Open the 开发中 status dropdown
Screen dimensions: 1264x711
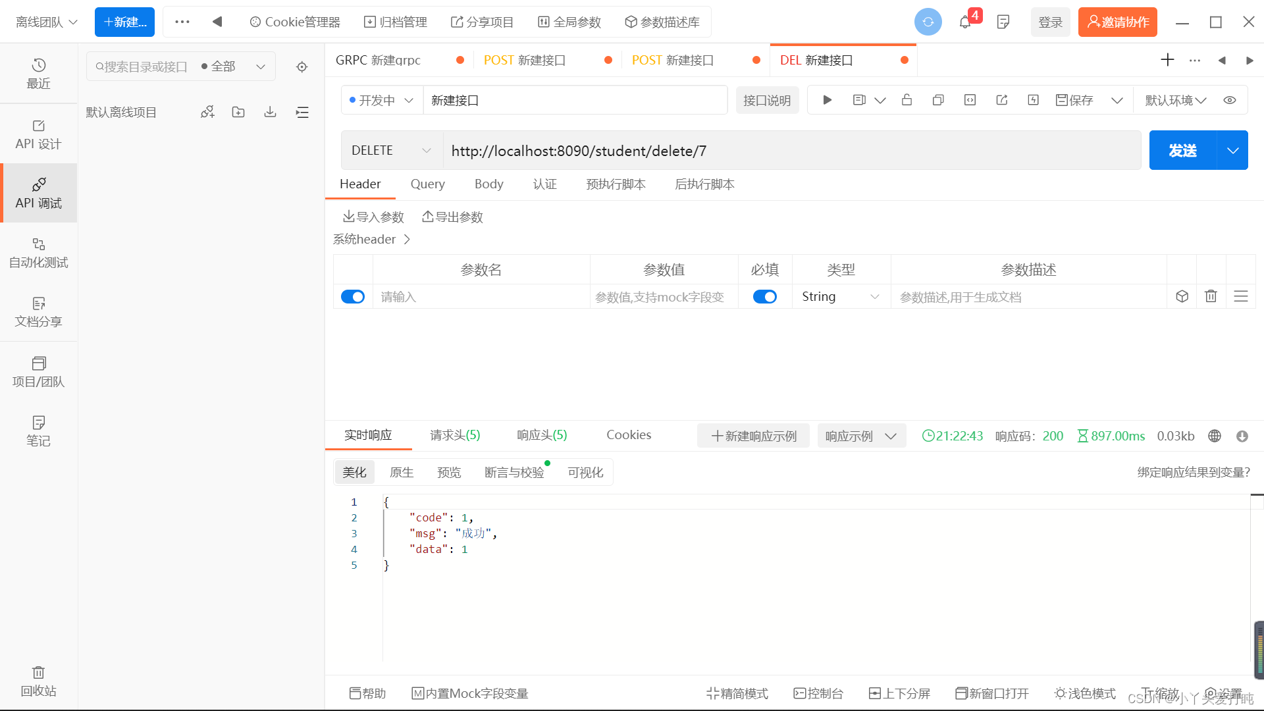point(382,100)
